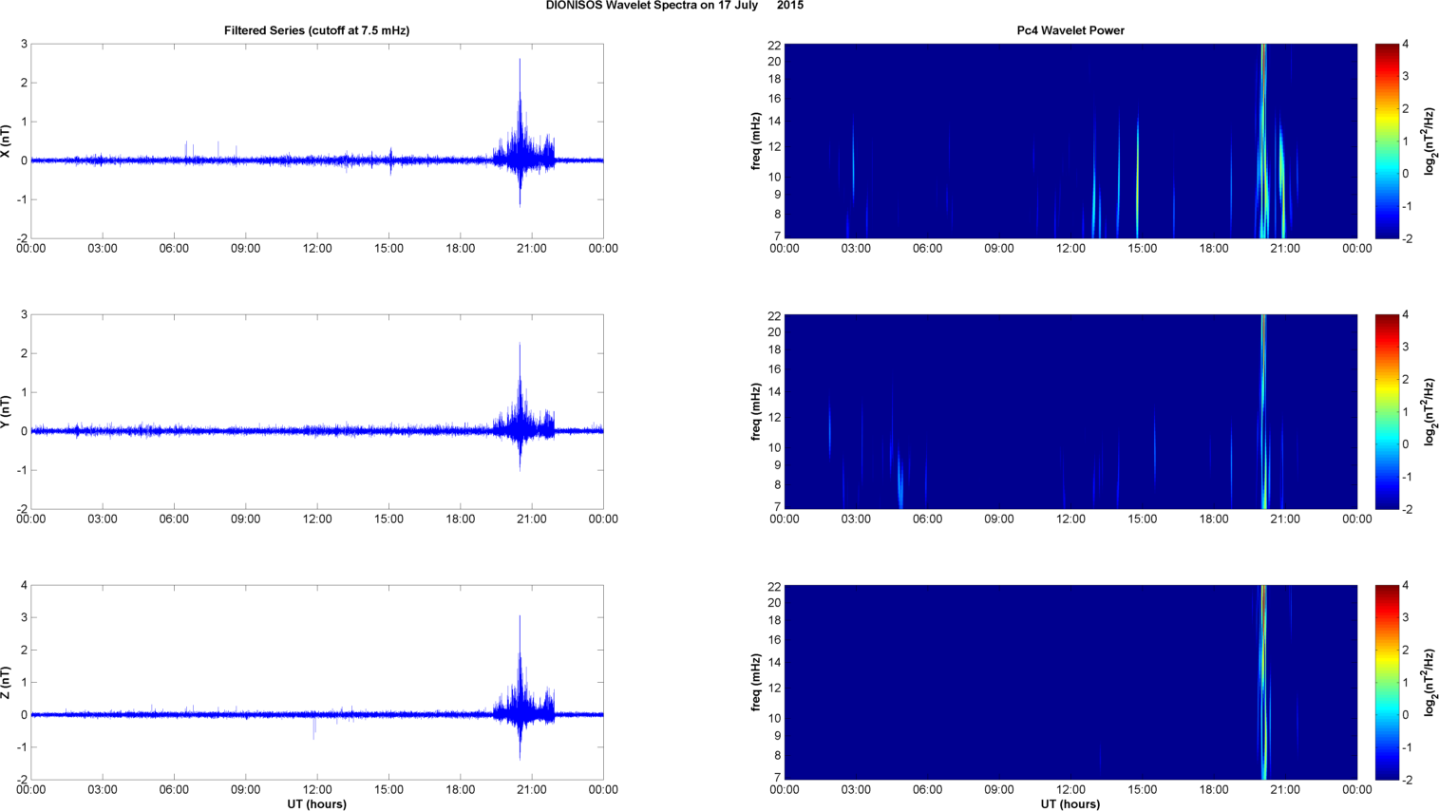The height and width of the screenshot is (811, 1439).
Task: Click the 15:00 tick under top spectrogram
Action: pos(1142,249)
